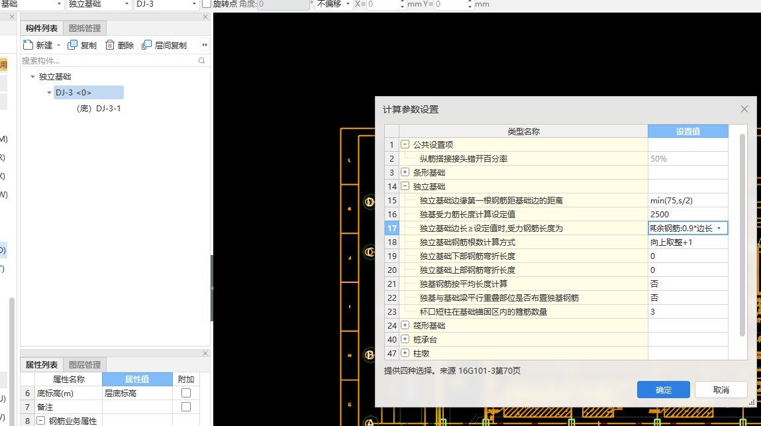The image size is (761, 426).
Task: Click the 确定 button
Action: coord(664,390)
